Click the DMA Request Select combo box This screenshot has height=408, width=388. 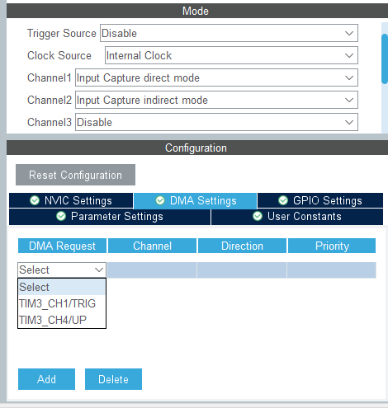click(62, 270)
